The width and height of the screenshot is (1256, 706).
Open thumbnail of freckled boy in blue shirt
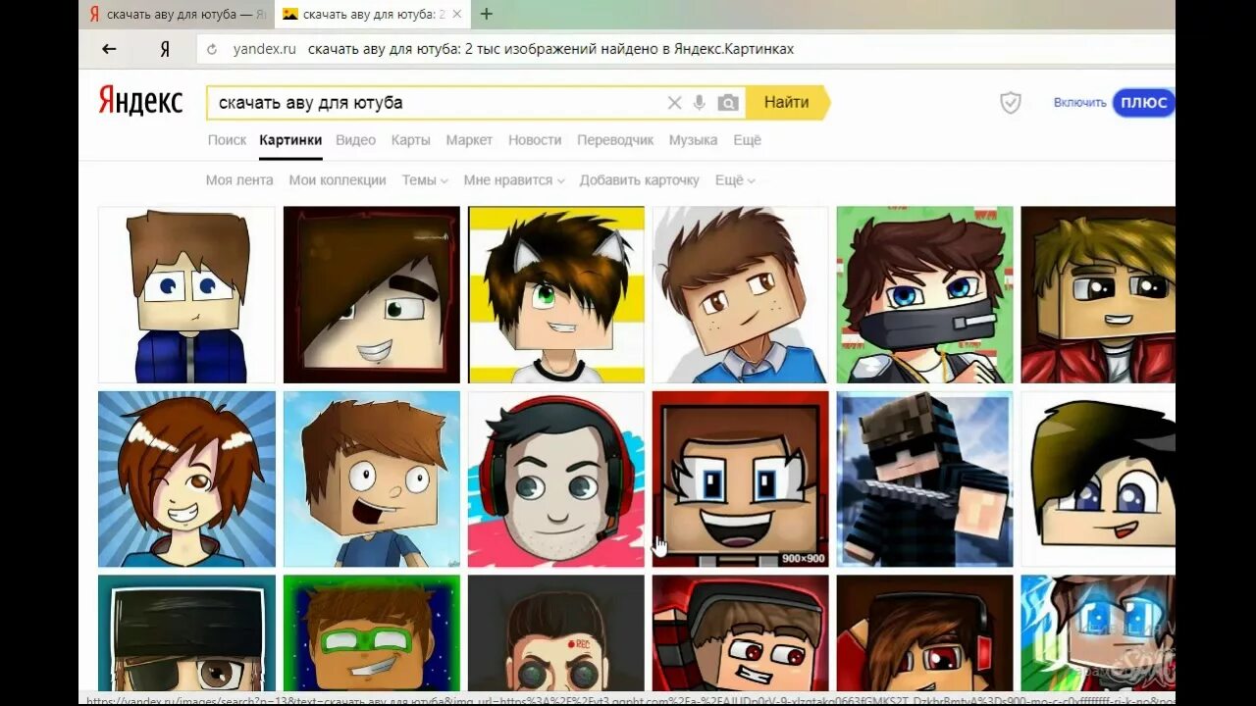(741, 294)
